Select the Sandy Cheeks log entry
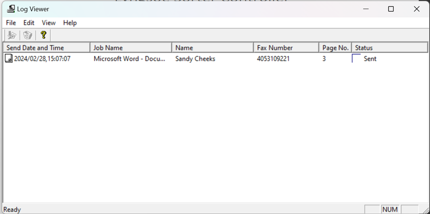The image size is (430, 214). pyautogui.click(x=195, y=59)
